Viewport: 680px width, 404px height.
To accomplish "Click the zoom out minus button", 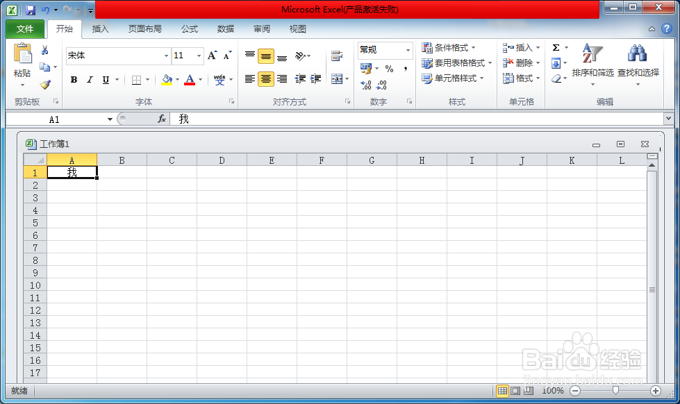I will pos(575,391).
